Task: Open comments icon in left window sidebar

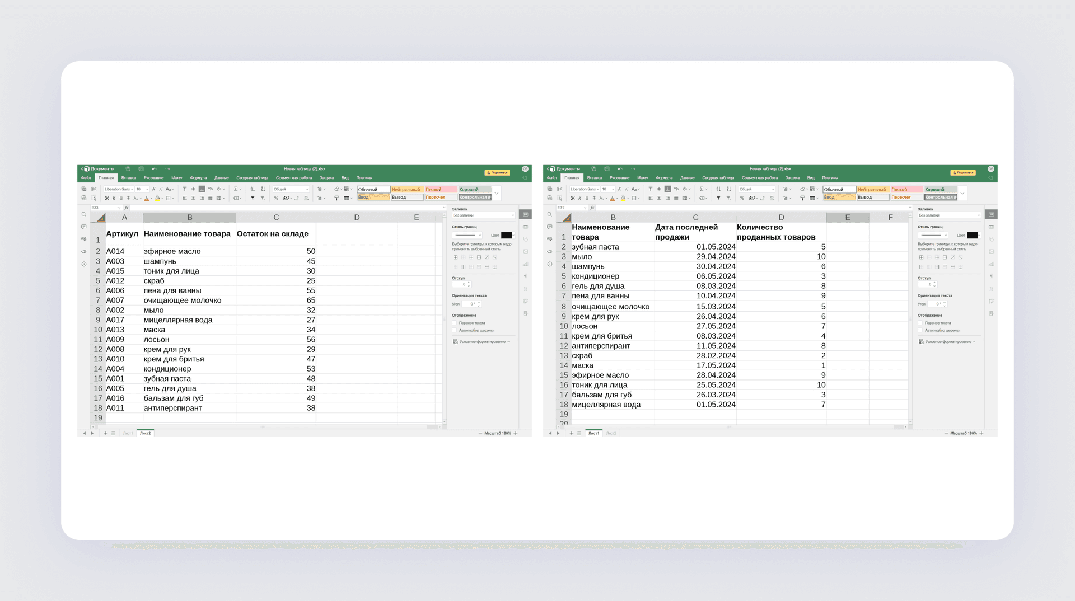Action: [x=83, y=227]
